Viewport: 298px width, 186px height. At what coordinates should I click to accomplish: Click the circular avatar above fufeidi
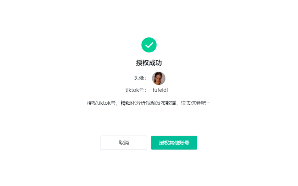[159, 78]
